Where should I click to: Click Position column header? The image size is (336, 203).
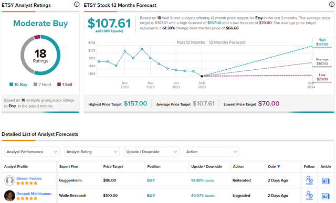pyautogui.click(x=154, y=167)
